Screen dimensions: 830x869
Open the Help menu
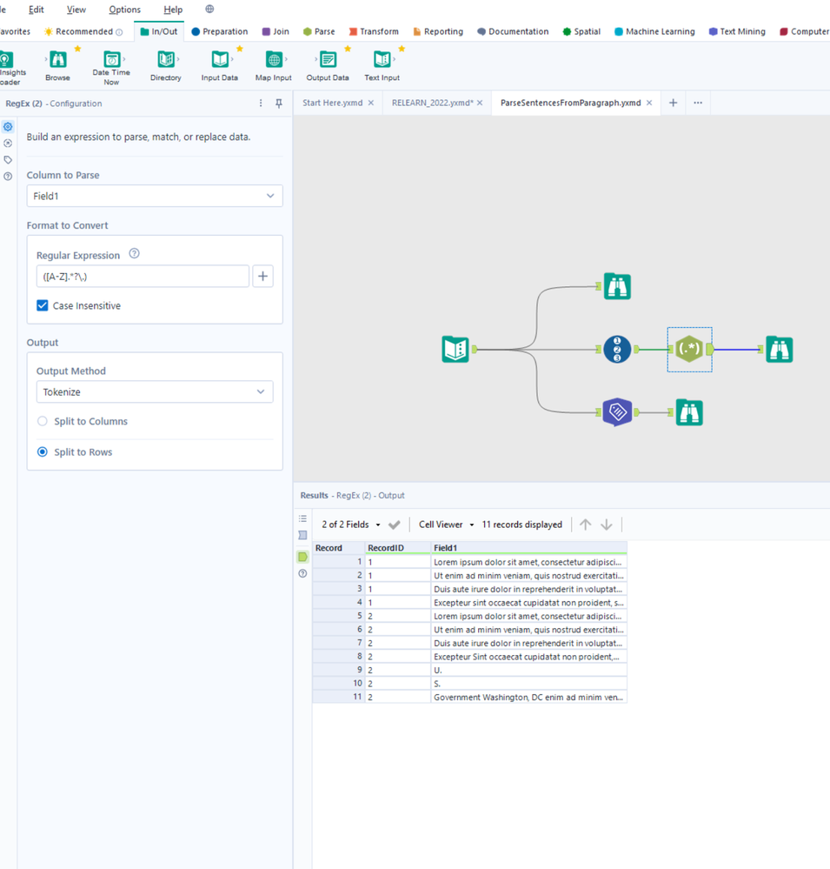(x=173, y=10)
